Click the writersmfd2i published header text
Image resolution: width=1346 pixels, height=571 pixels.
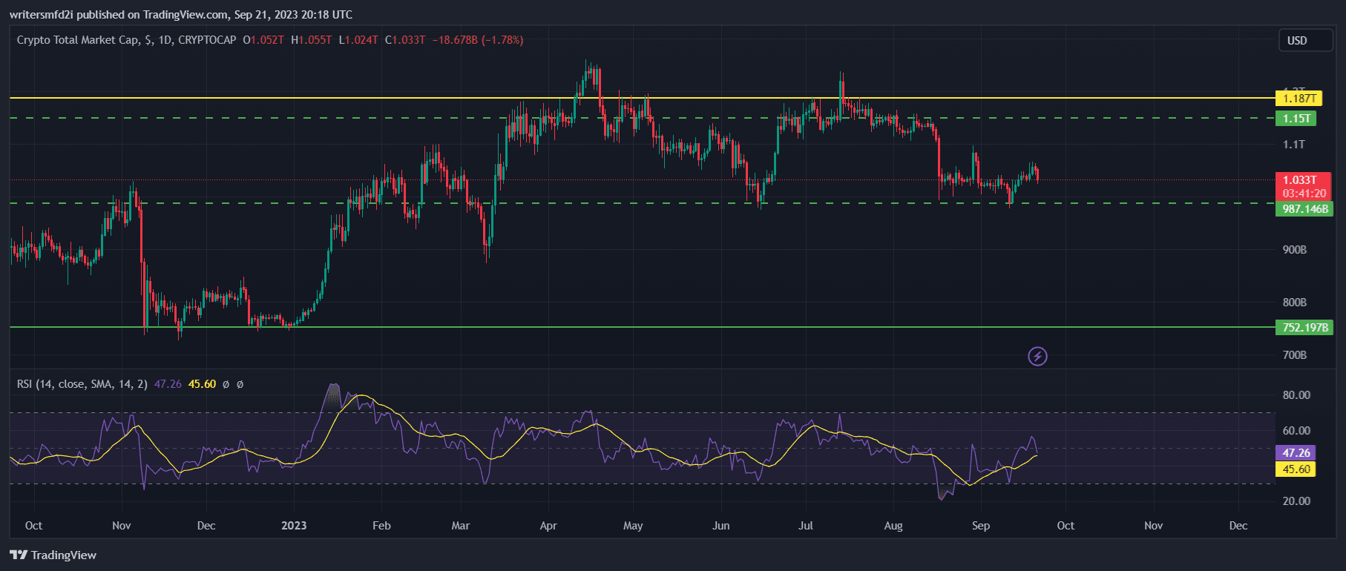[x=181, y=15]
